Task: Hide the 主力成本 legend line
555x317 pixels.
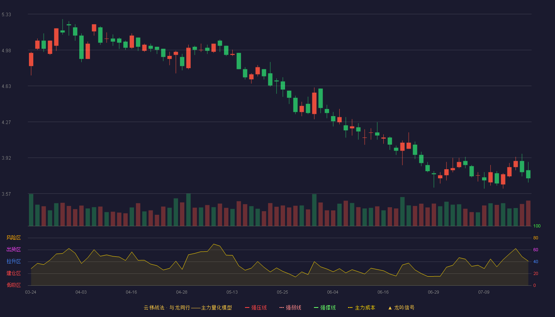Action: [362, 307]
